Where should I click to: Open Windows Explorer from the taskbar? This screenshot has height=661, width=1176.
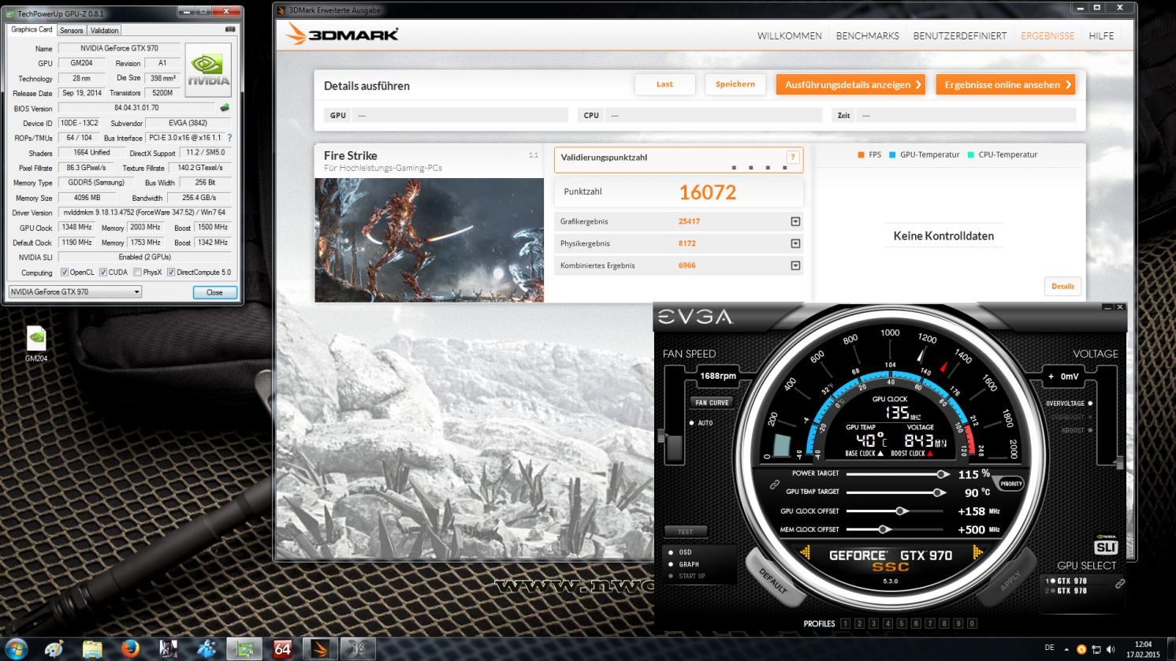92,648
